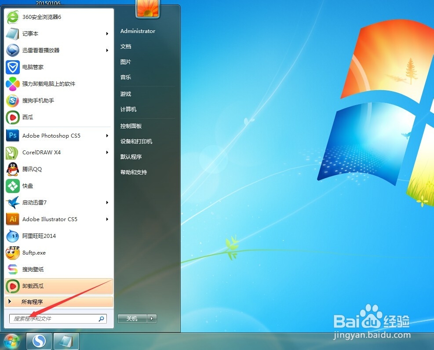Launch the 搜狗壁纸 icon
Viewport: 434px width, 350px height.
click(x=13, y=269)
